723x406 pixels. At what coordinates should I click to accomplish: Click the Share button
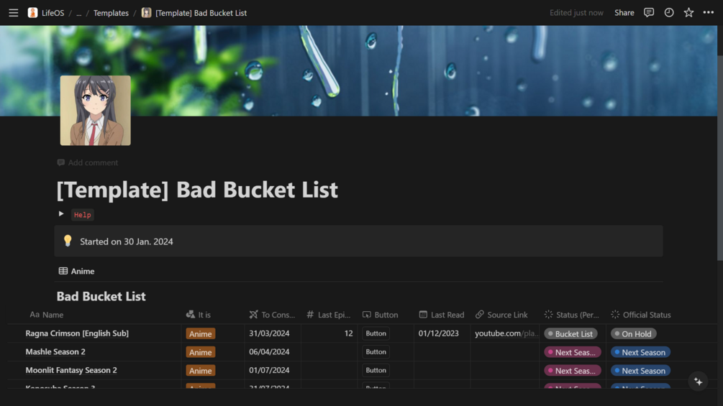tap(624, 13)
